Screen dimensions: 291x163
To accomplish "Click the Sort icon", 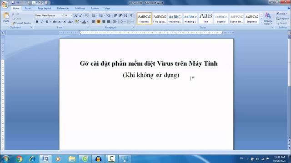I will [126, 15].
